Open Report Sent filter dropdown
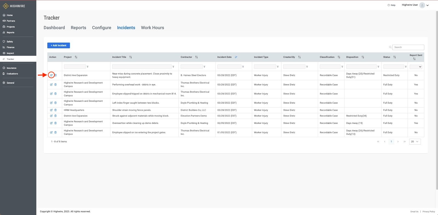Screen dimensions: 438x215 click(x=416, y=67)
